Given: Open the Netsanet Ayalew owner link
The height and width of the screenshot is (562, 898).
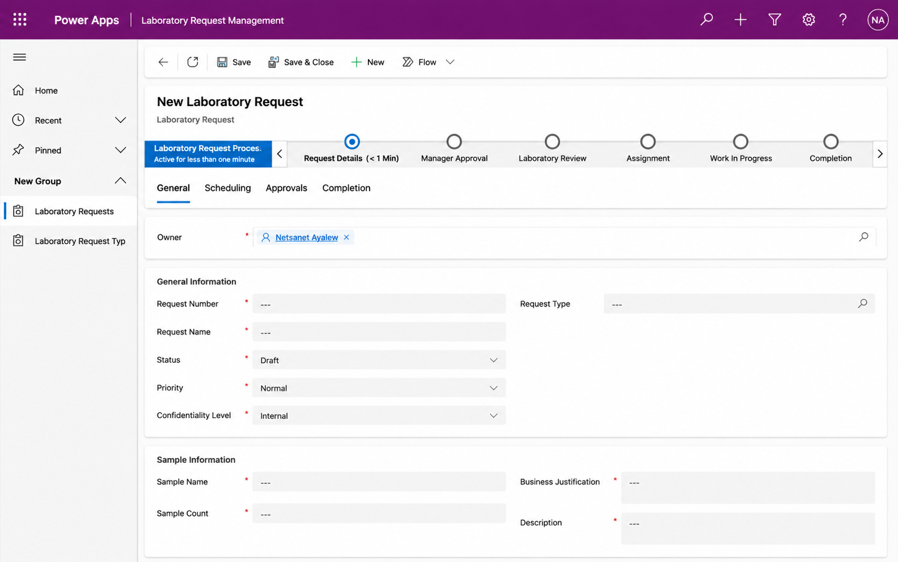Looking at the screenshot, I should [306, 237].
